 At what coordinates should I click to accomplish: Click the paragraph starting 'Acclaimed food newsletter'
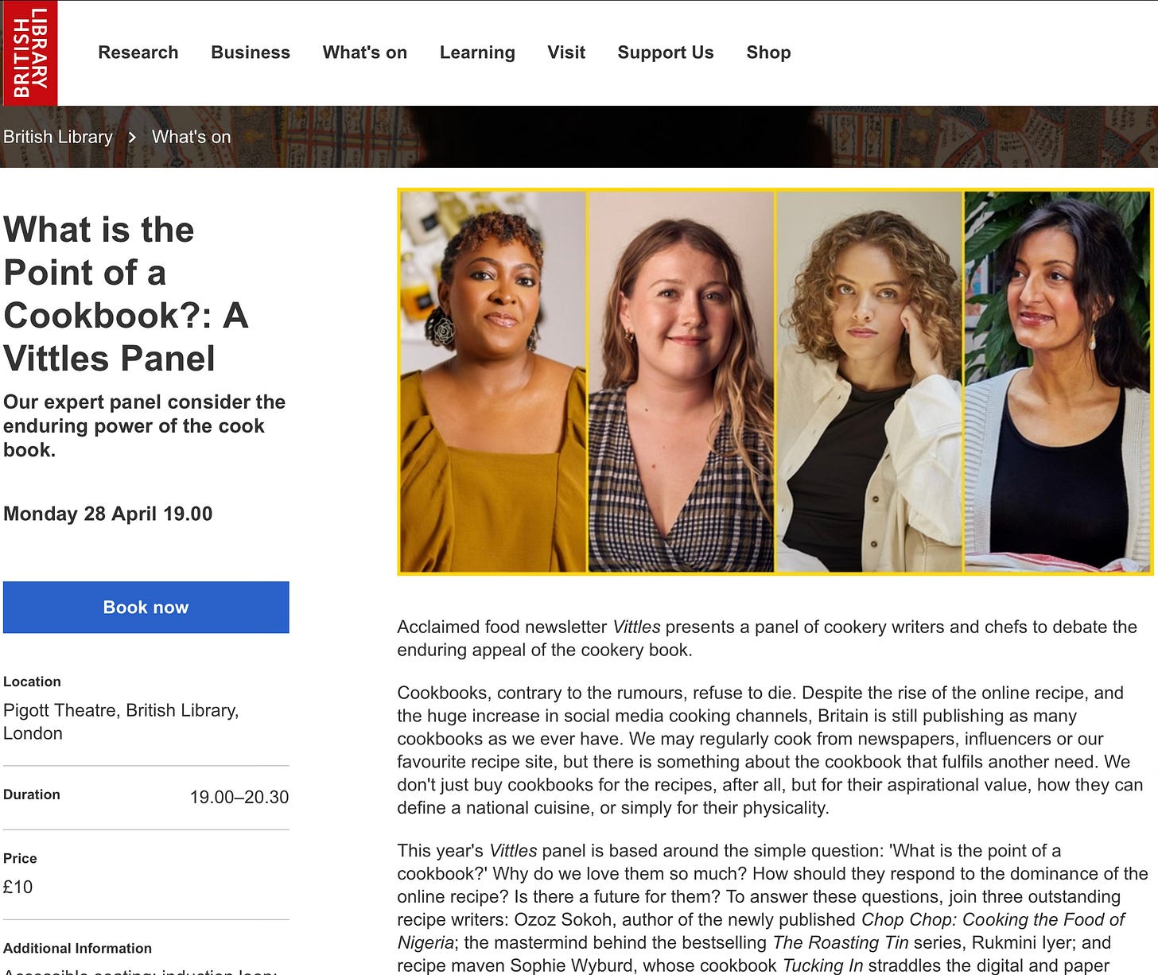click(767, 638)
